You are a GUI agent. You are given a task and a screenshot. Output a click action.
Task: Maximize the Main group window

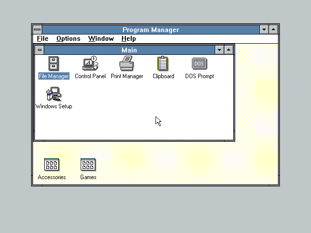pyautogui.click(x=229, y=50)
